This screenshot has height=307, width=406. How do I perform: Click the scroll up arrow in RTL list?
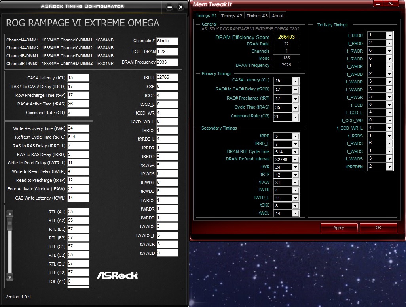pos(10,214)
